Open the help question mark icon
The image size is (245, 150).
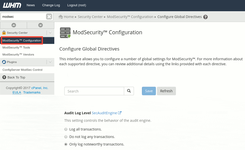pos(205,17)
